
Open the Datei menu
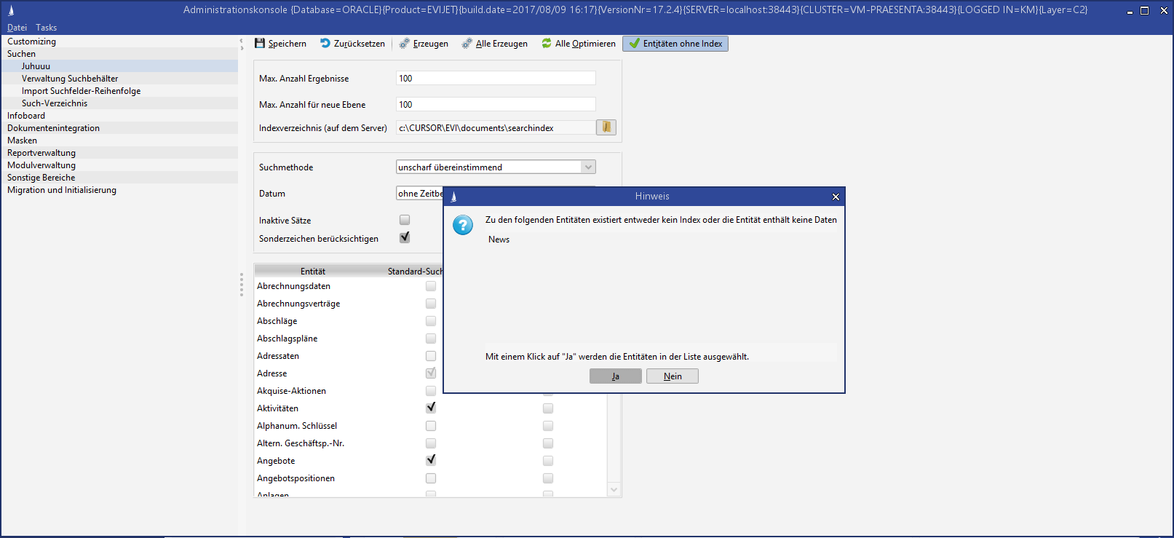coord(17,28)
